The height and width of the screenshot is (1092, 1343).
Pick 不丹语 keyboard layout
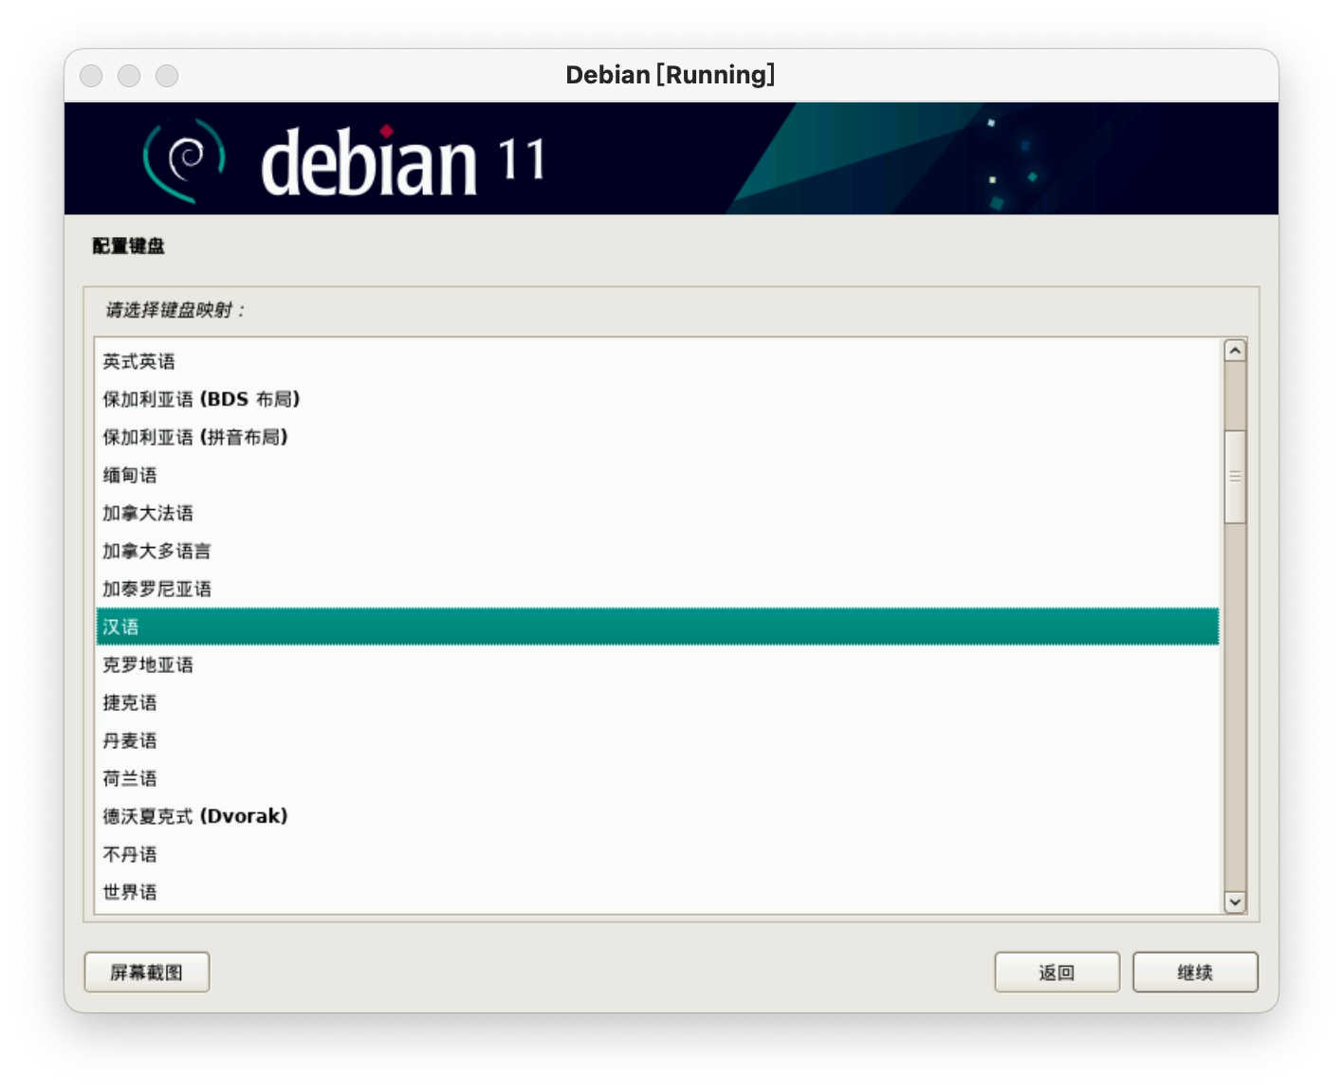657,854
